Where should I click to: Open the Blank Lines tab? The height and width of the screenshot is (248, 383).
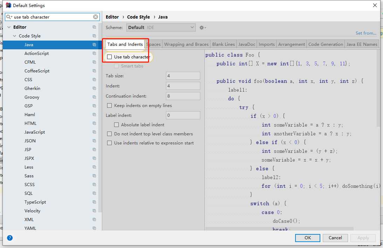(223, 44)
